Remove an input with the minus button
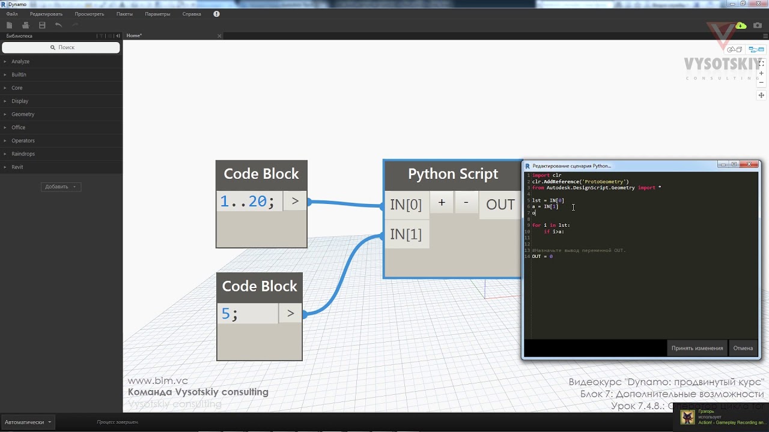769x432 pixels. (x=466, y=203)
